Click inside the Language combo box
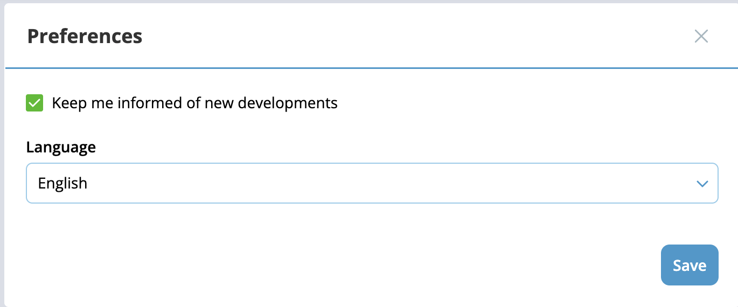 pos(372,183)
